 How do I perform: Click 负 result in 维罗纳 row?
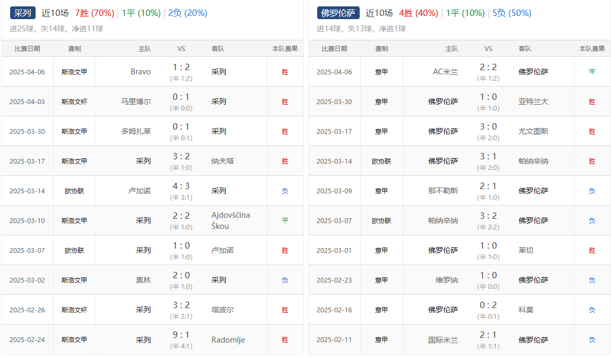(x=592, y=280)
